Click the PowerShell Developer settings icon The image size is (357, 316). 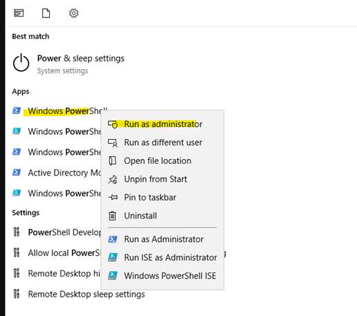(17, 232)
